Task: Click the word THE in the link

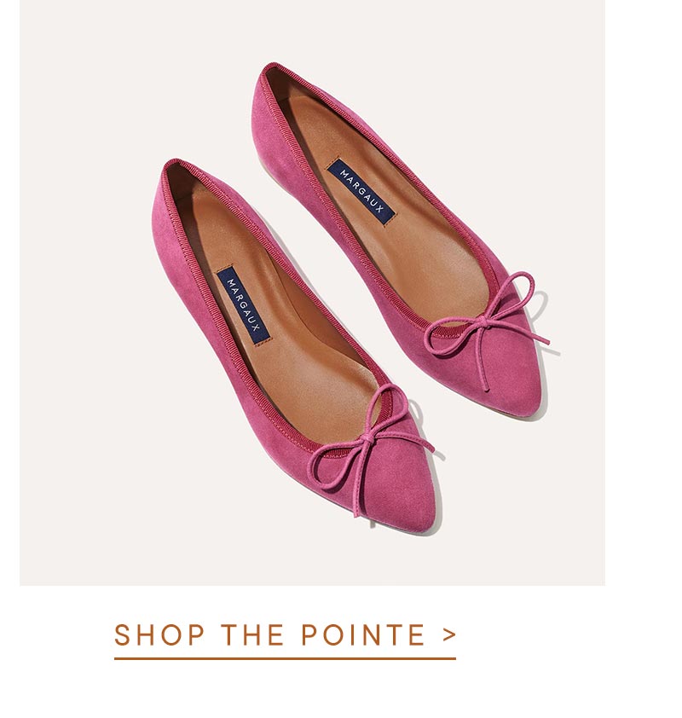Action: coord(252,634)
